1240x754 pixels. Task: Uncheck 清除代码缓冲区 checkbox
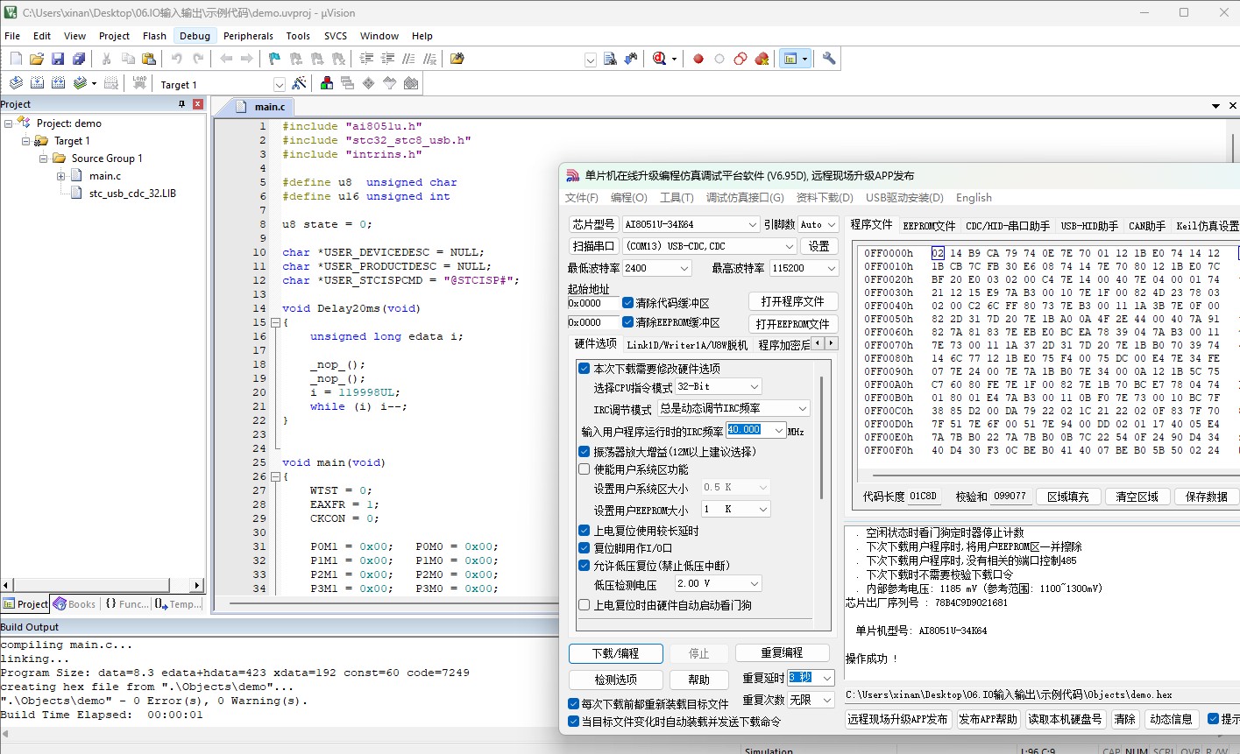628,303
